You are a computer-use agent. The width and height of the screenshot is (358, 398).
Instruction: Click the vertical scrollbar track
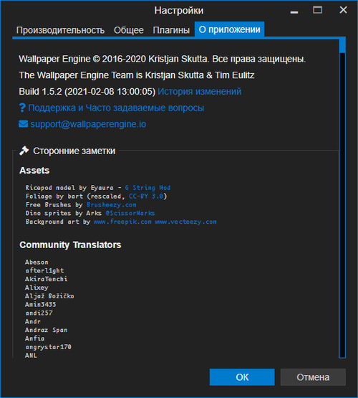point(342,203)
